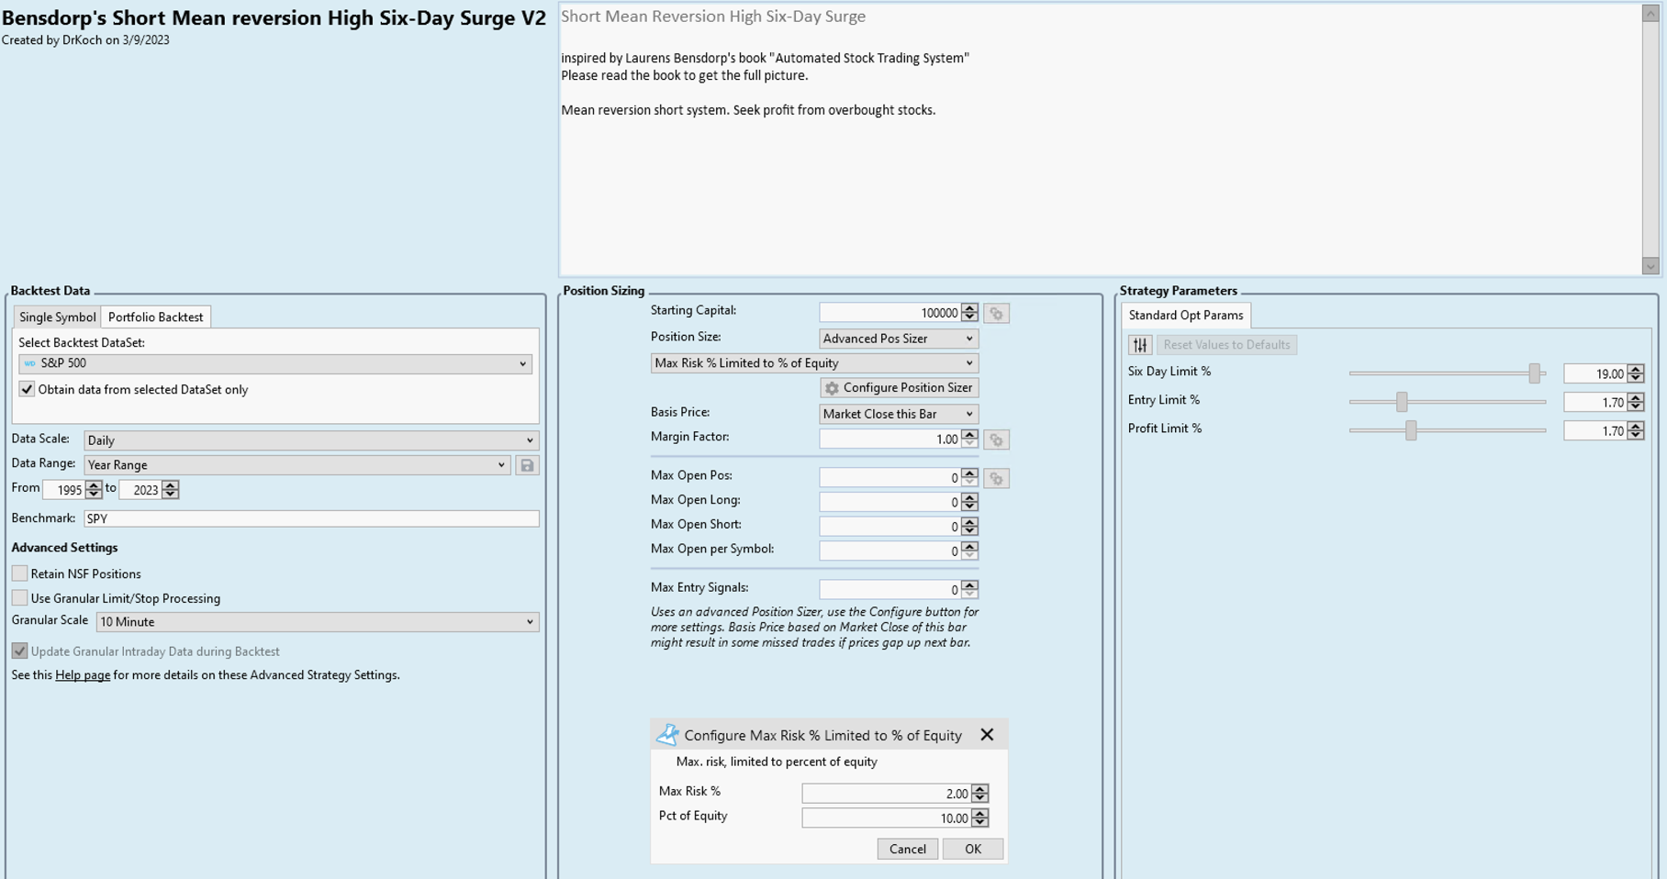Click the link icon beside Max Open Pos
This screenshot has width=1667, height=879.
click(x=996, y=479)
